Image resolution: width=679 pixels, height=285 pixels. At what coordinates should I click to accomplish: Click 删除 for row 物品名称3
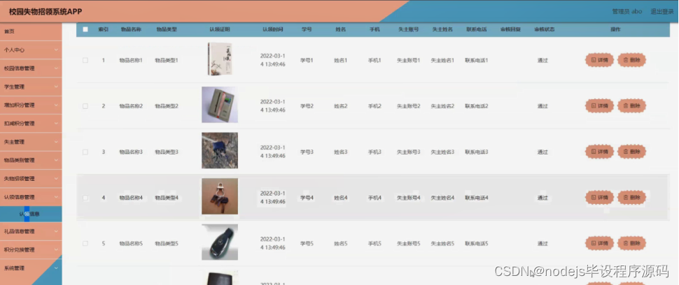[x=632, y=152]
